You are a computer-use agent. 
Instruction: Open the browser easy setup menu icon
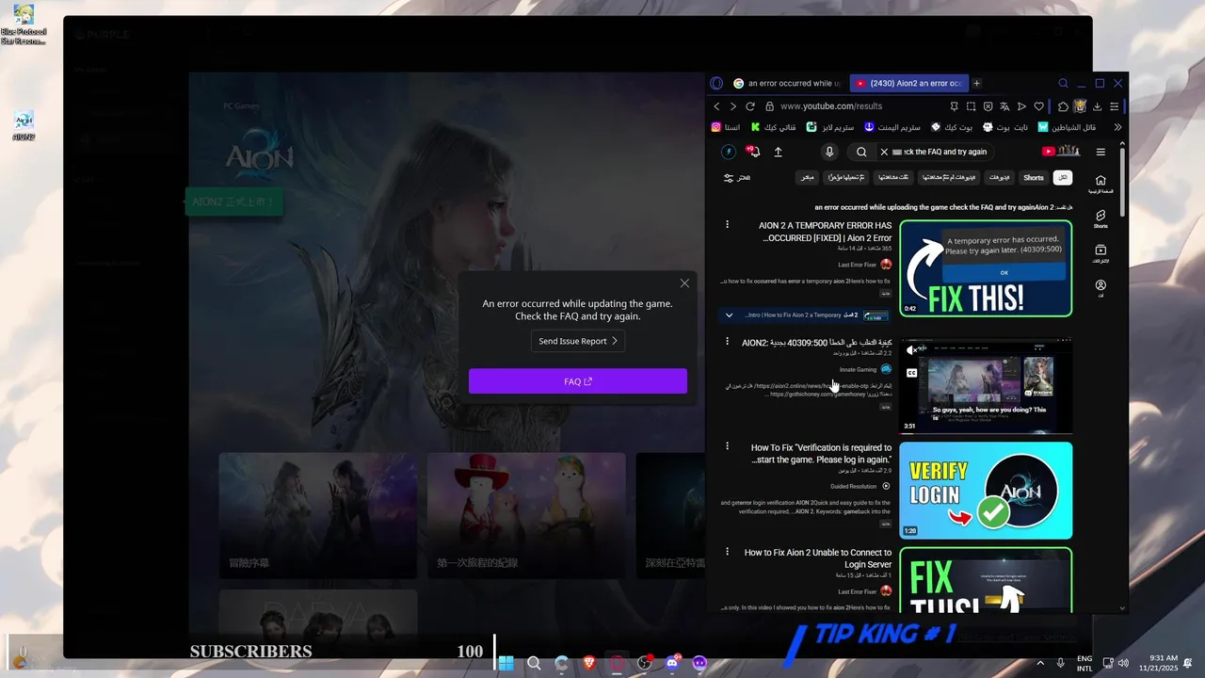pyautogui.click(x=1114, y=106)
